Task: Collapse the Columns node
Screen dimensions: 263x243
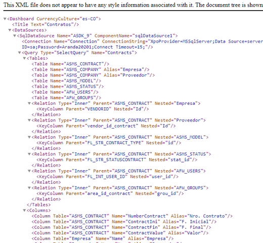Action: tap(24, 211)
